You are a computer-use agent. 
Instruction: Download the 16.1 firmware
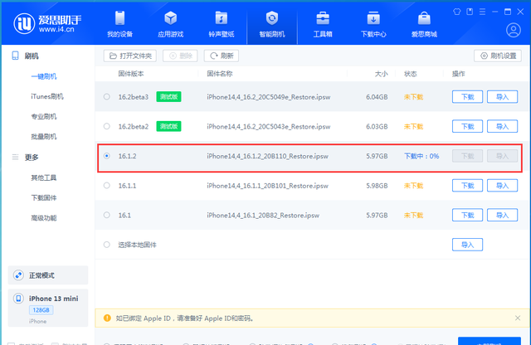pyautogui.click(x=467, y=215)
